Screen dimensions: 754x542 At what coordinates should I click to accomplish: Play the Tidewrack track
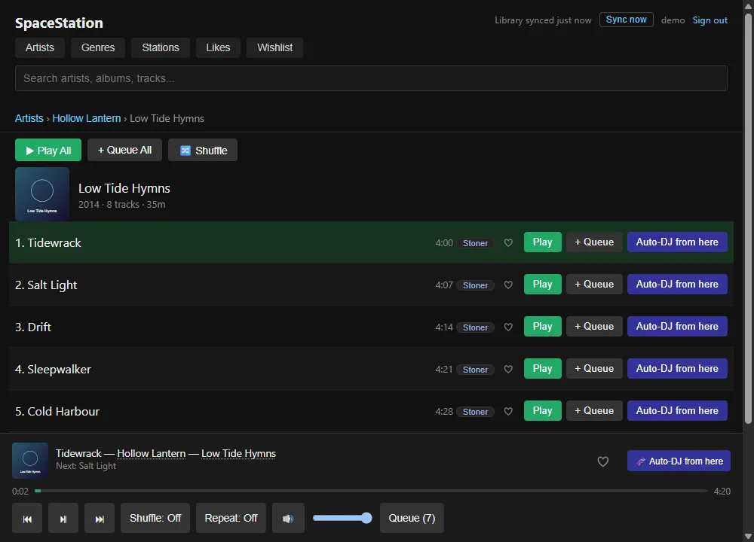[x=542, y=242]
